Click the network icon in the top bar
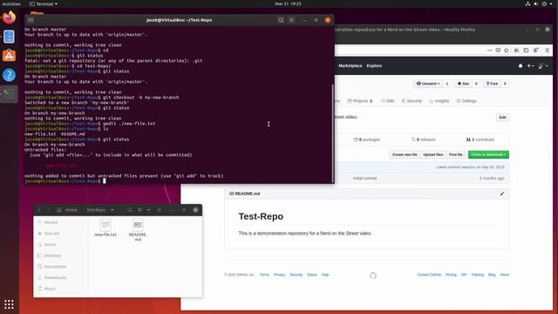The image size is (558, 314). 527,3
